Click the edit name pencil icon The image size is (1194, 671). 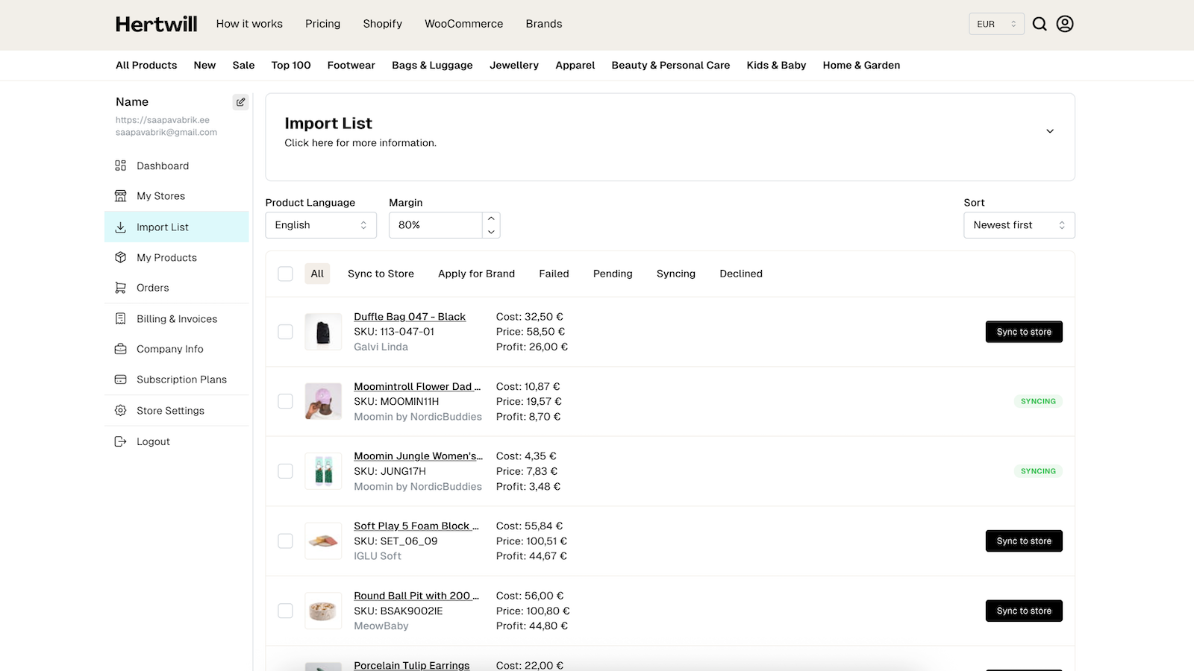(x=240, y=102)
